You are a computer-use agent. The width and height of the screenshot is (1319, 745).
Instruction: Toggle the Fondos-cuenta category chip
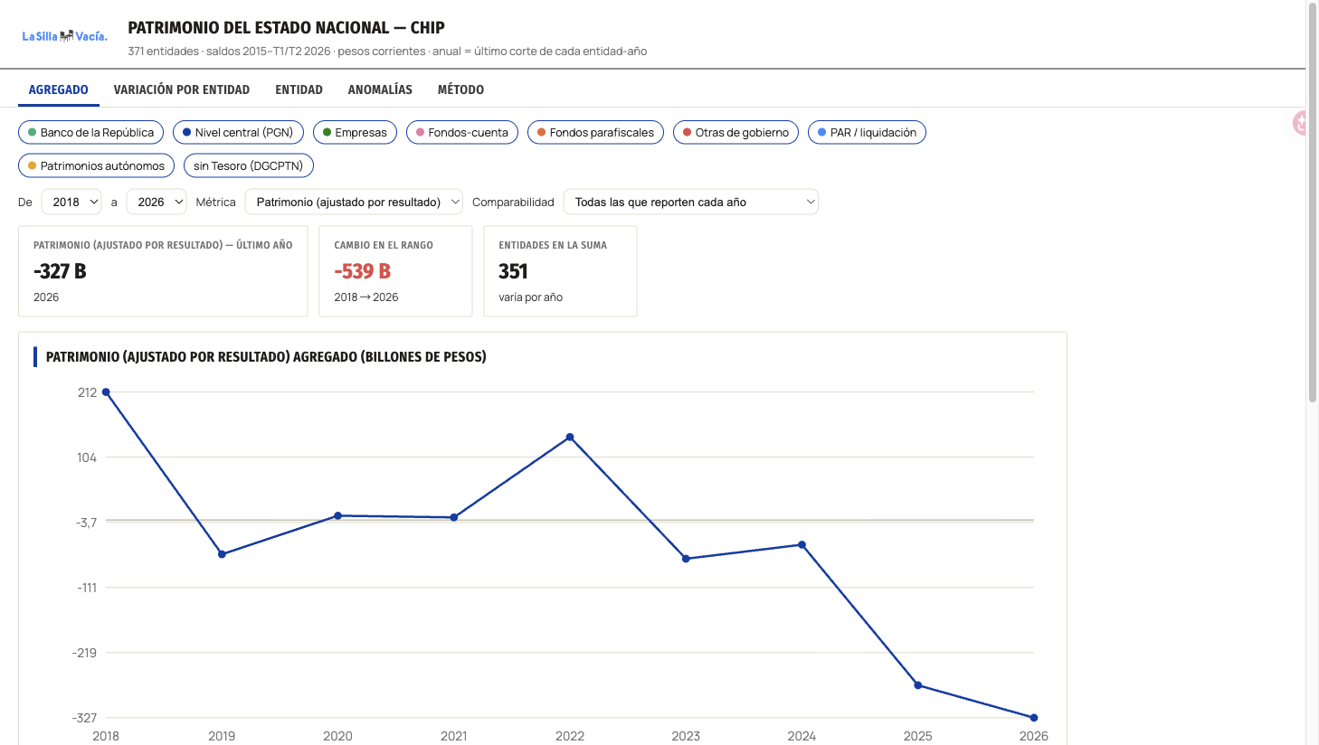pyautogui.click(x=462, y=132)
